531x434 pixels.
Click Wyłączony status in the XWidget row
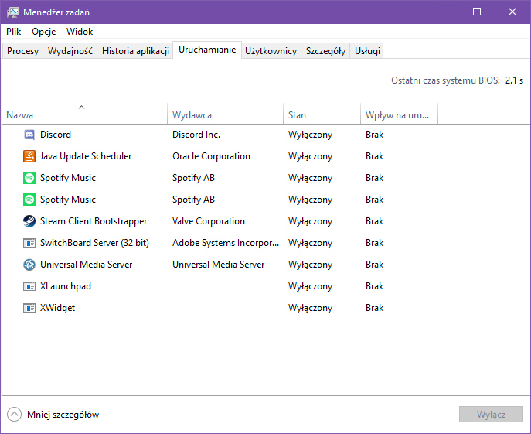(310, 309)
